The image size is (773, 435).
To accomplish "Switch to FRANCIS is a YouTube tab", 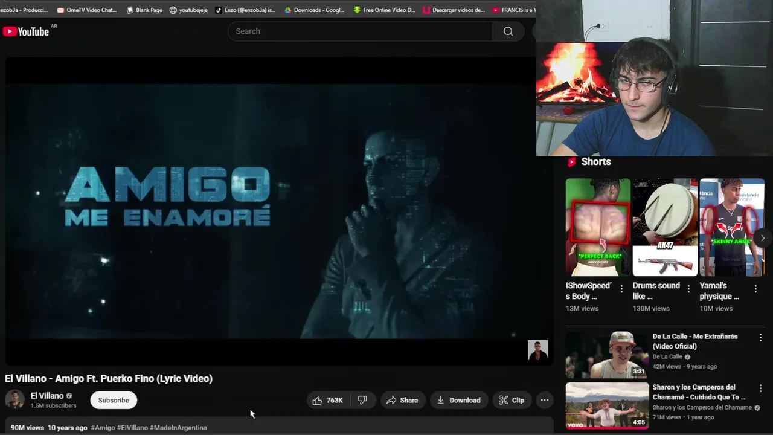I will tap(514, 10).
